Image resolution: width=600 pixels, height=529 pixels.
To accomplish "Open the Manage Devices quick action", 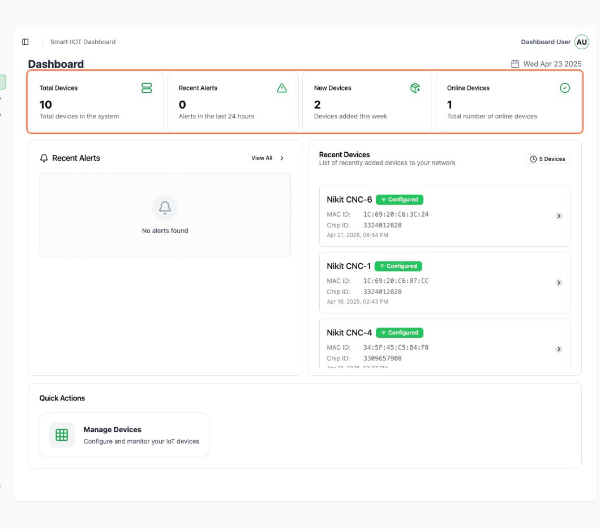I will click(x=124, y=435).
